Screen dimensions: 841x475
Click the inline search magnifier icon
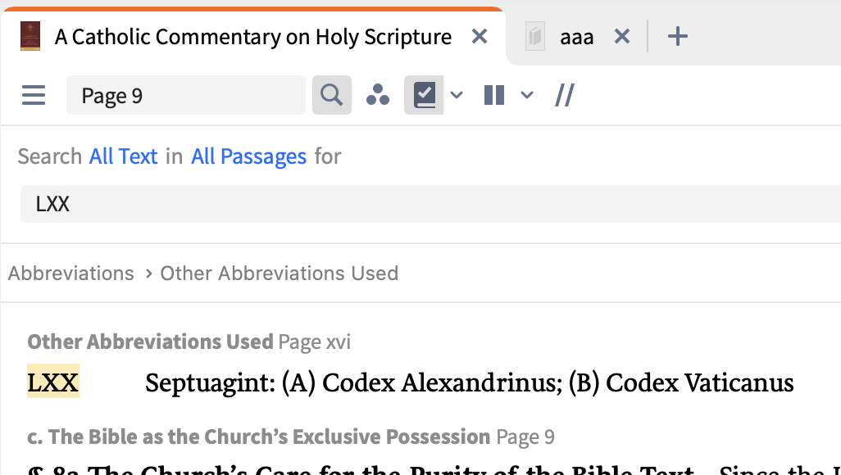click(331, 96)
